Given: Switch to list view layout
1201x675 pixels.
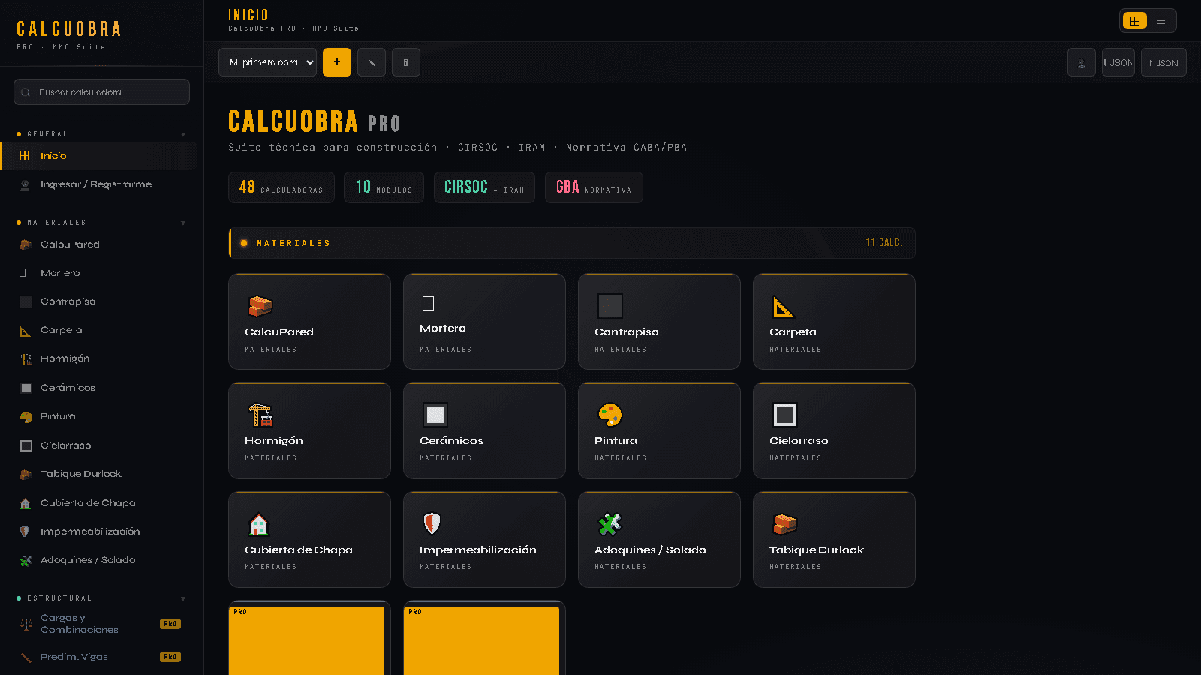Looking at the screenshot, I should [1161, 21].
